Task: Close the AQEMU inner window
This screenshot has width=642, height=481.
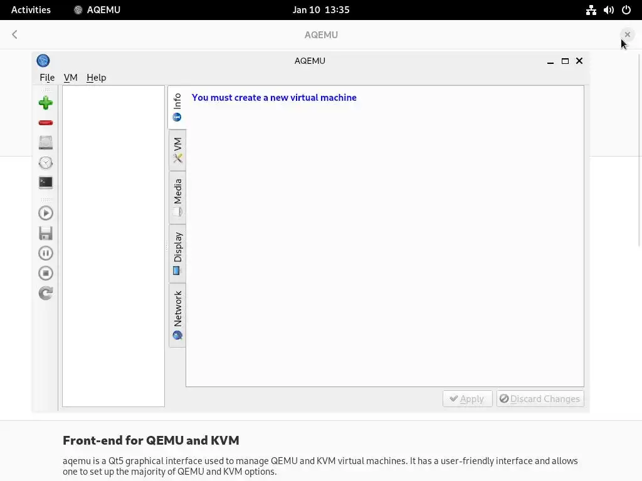Action: pyautogui.click(x=579, y=61)
